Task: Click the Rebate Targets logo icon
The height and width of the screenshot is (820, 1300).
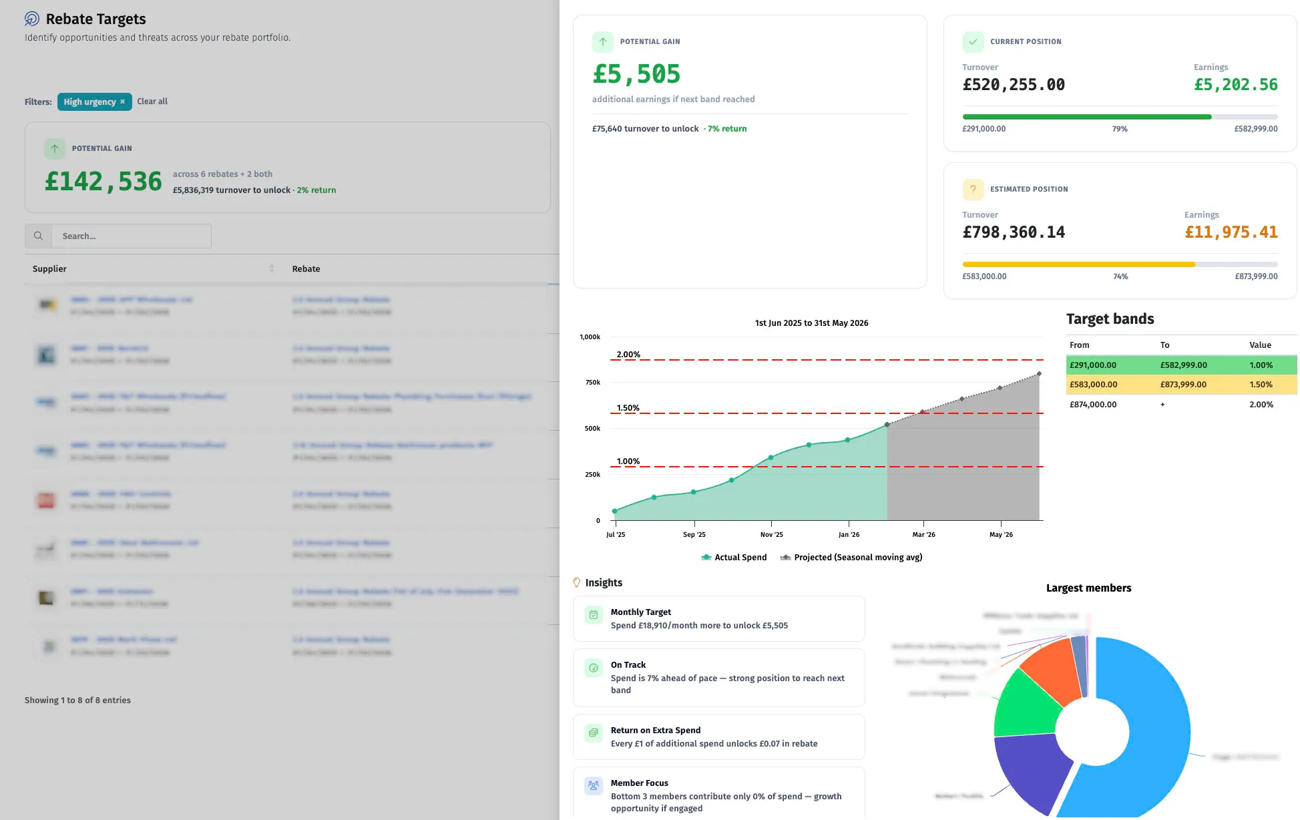Action: pos(31,19)
